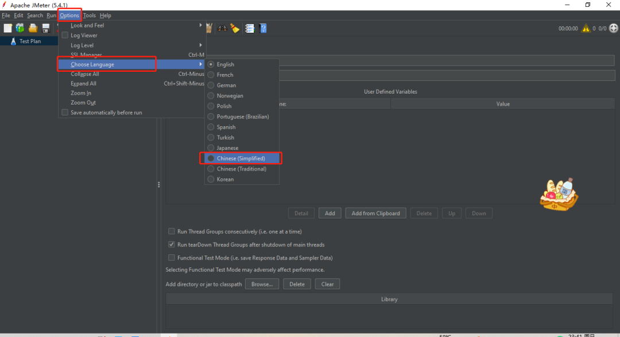Click the Up button
The width and height of the screenshot is (620, 337).
click(x=452, y=213)
